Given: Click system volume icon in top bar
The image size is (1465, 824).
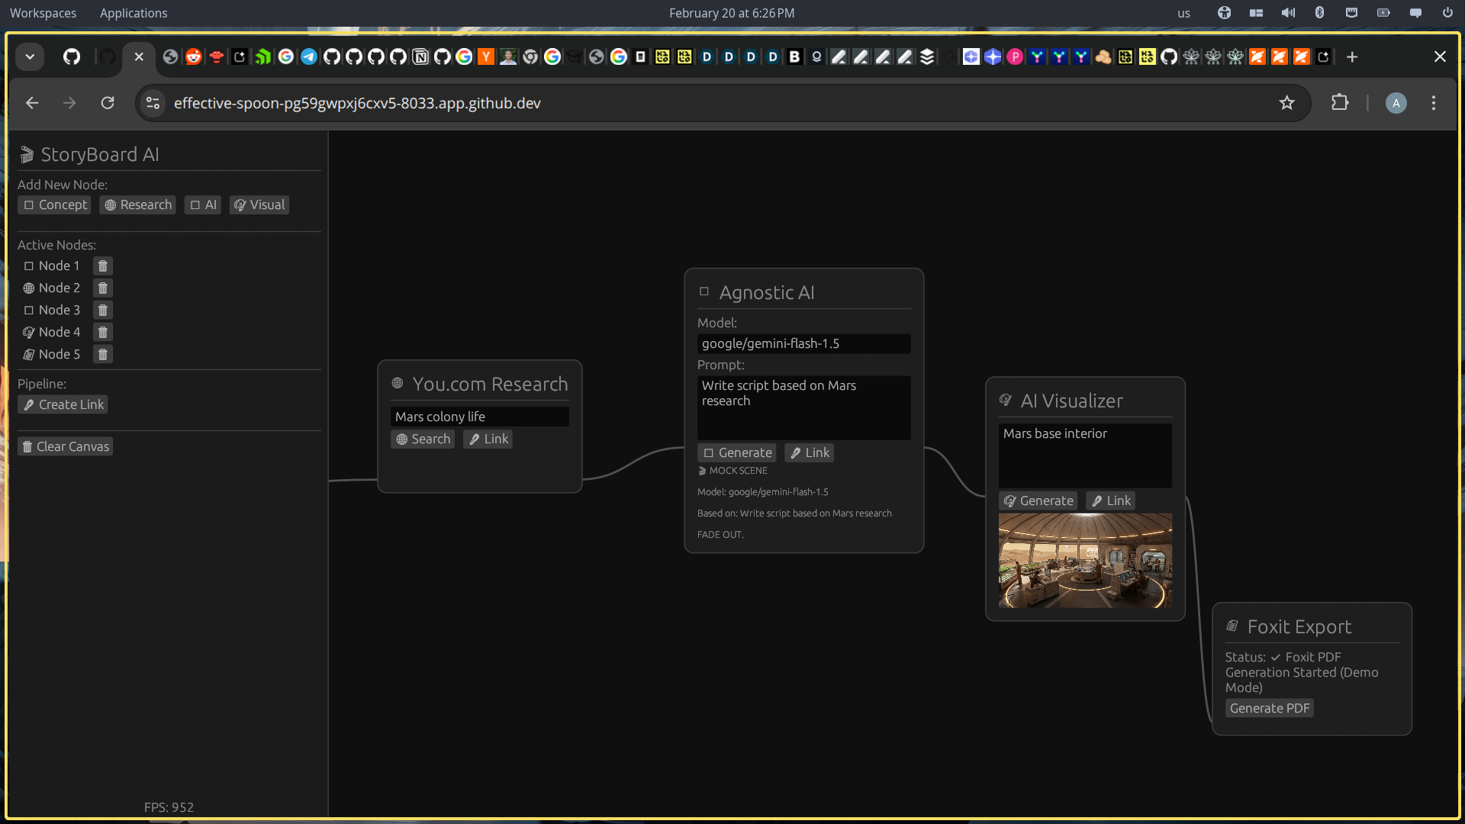Looking at the screenshot, I should 1288,13.
